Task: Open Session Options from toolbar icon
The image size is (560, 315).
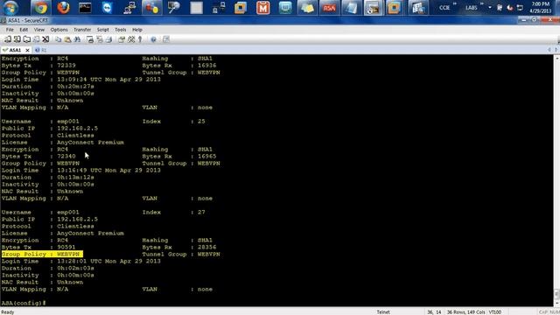Action: tap(122, 39)
